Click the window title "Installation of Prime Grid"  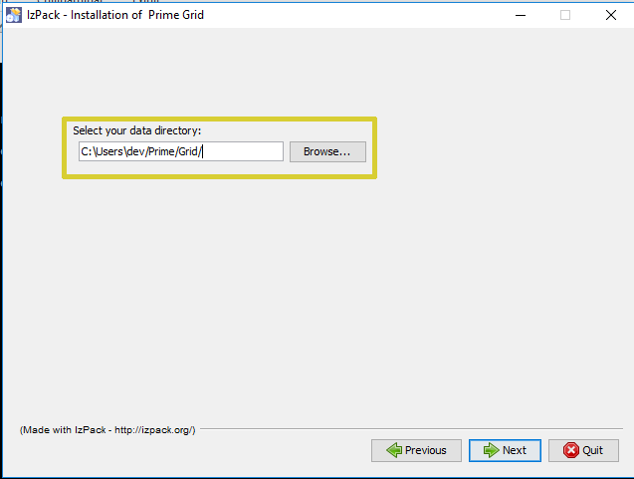(137, 15)
